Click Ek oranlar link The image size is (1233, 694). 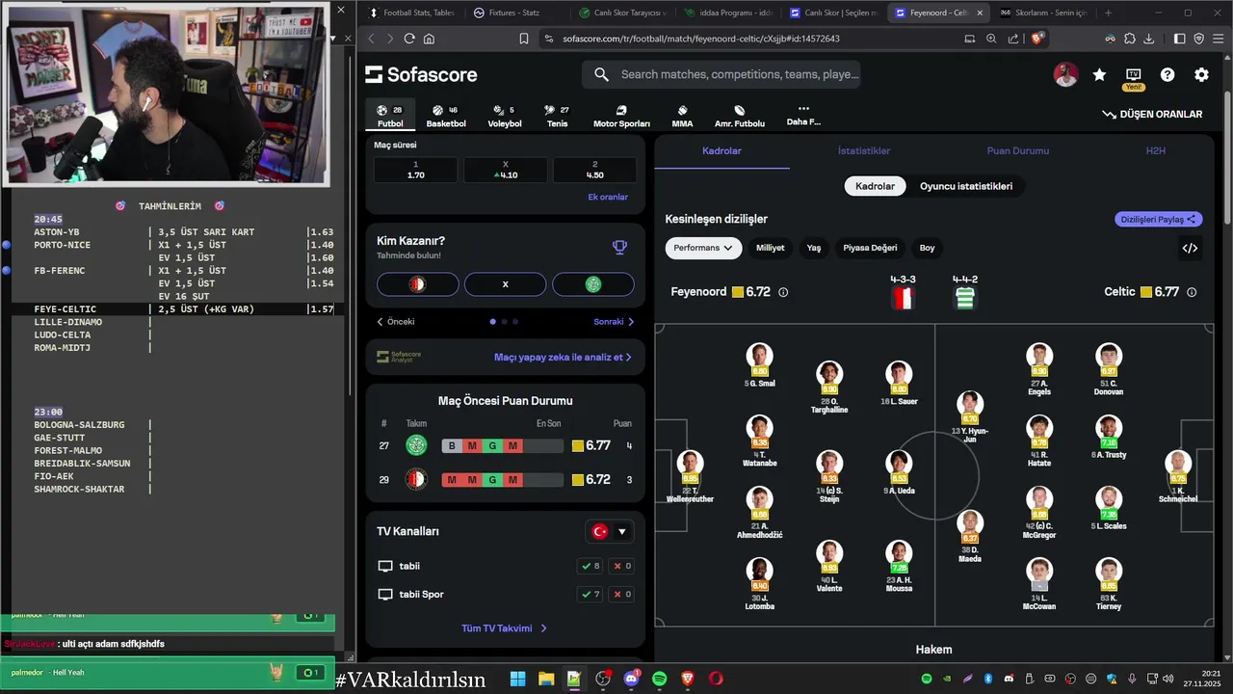coord(608,197)
